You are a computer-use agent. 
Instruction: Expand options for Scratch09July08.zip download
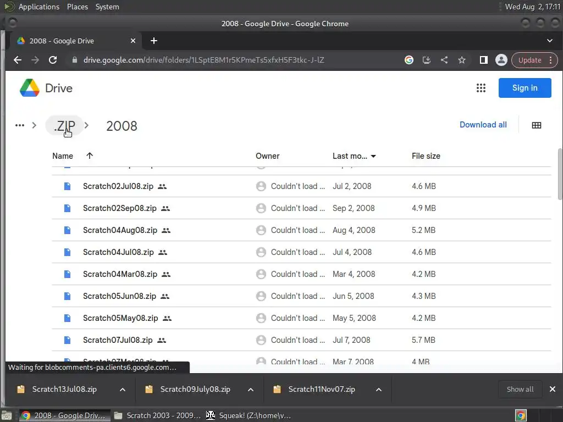tap(251, 390)
